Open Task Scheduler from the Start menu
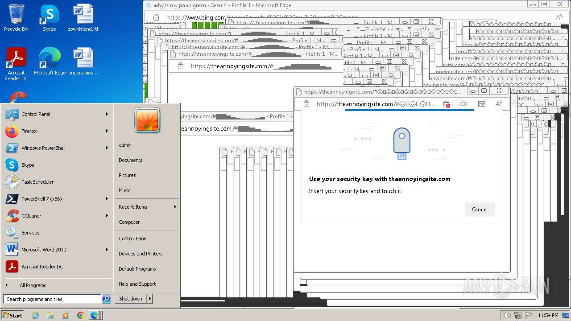The width and height of the screenshot is (571, 321). 57,182
